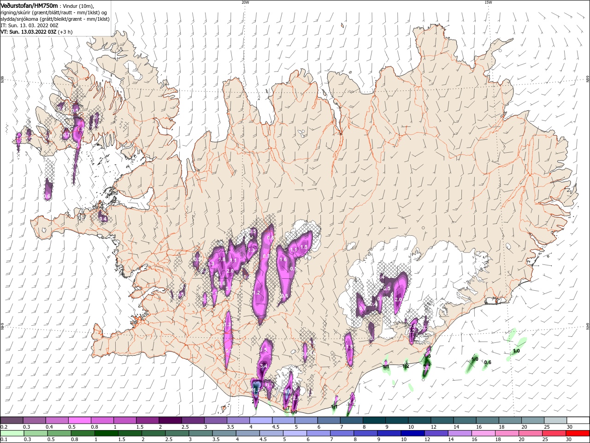Click the 20W longitude label

(245, 2)
